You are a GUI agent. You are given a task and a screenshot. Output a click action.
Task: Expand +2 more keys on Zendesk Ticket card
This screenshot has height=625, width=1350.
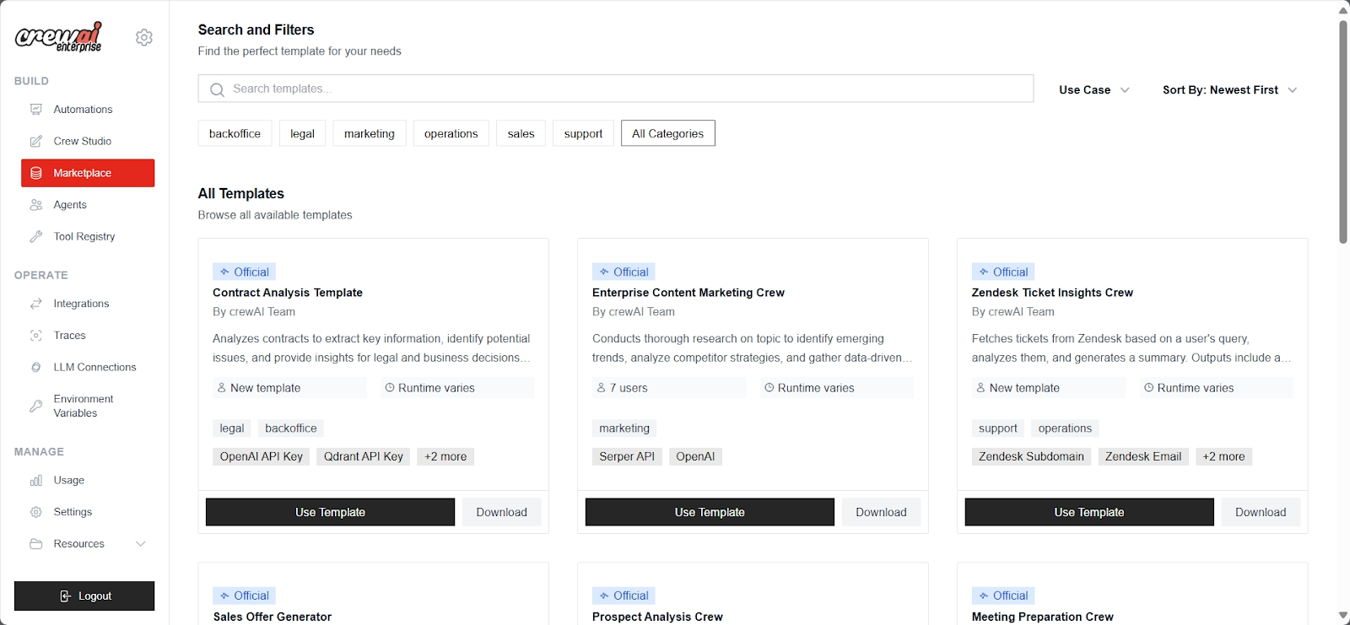(1223, 456)
